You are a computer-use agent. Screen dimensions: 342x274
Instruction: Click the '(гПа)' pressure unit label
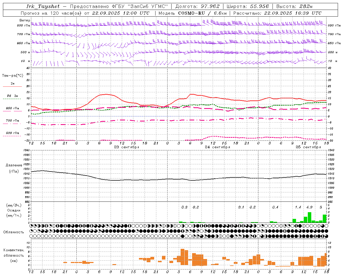(14, 172)
